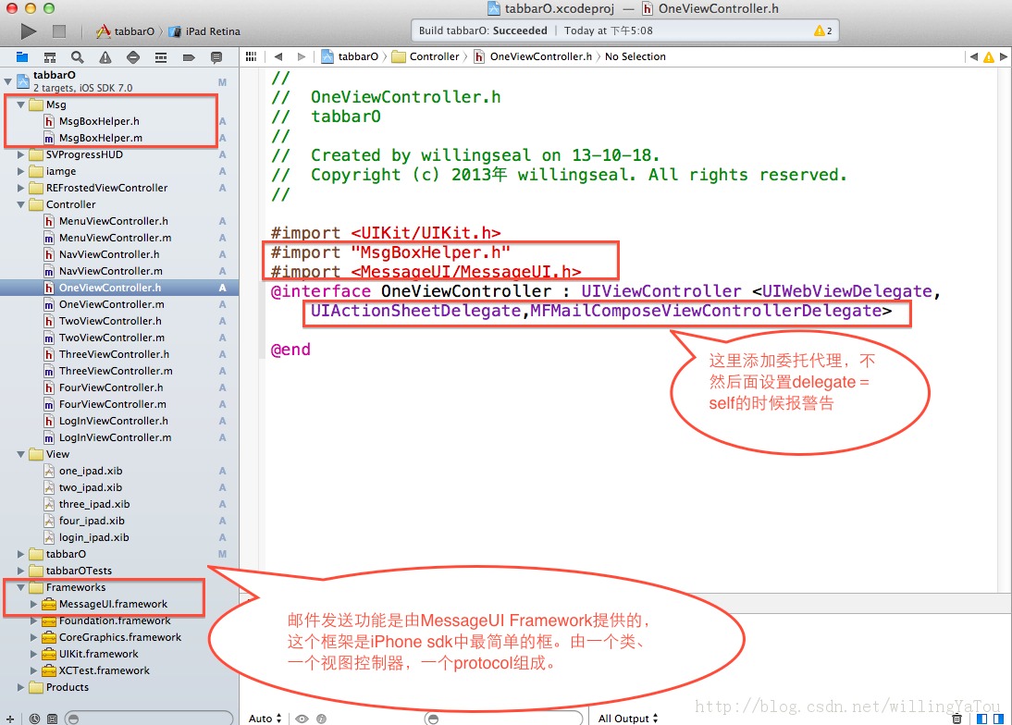Clear the console with the trash icon

coord(957,719)
